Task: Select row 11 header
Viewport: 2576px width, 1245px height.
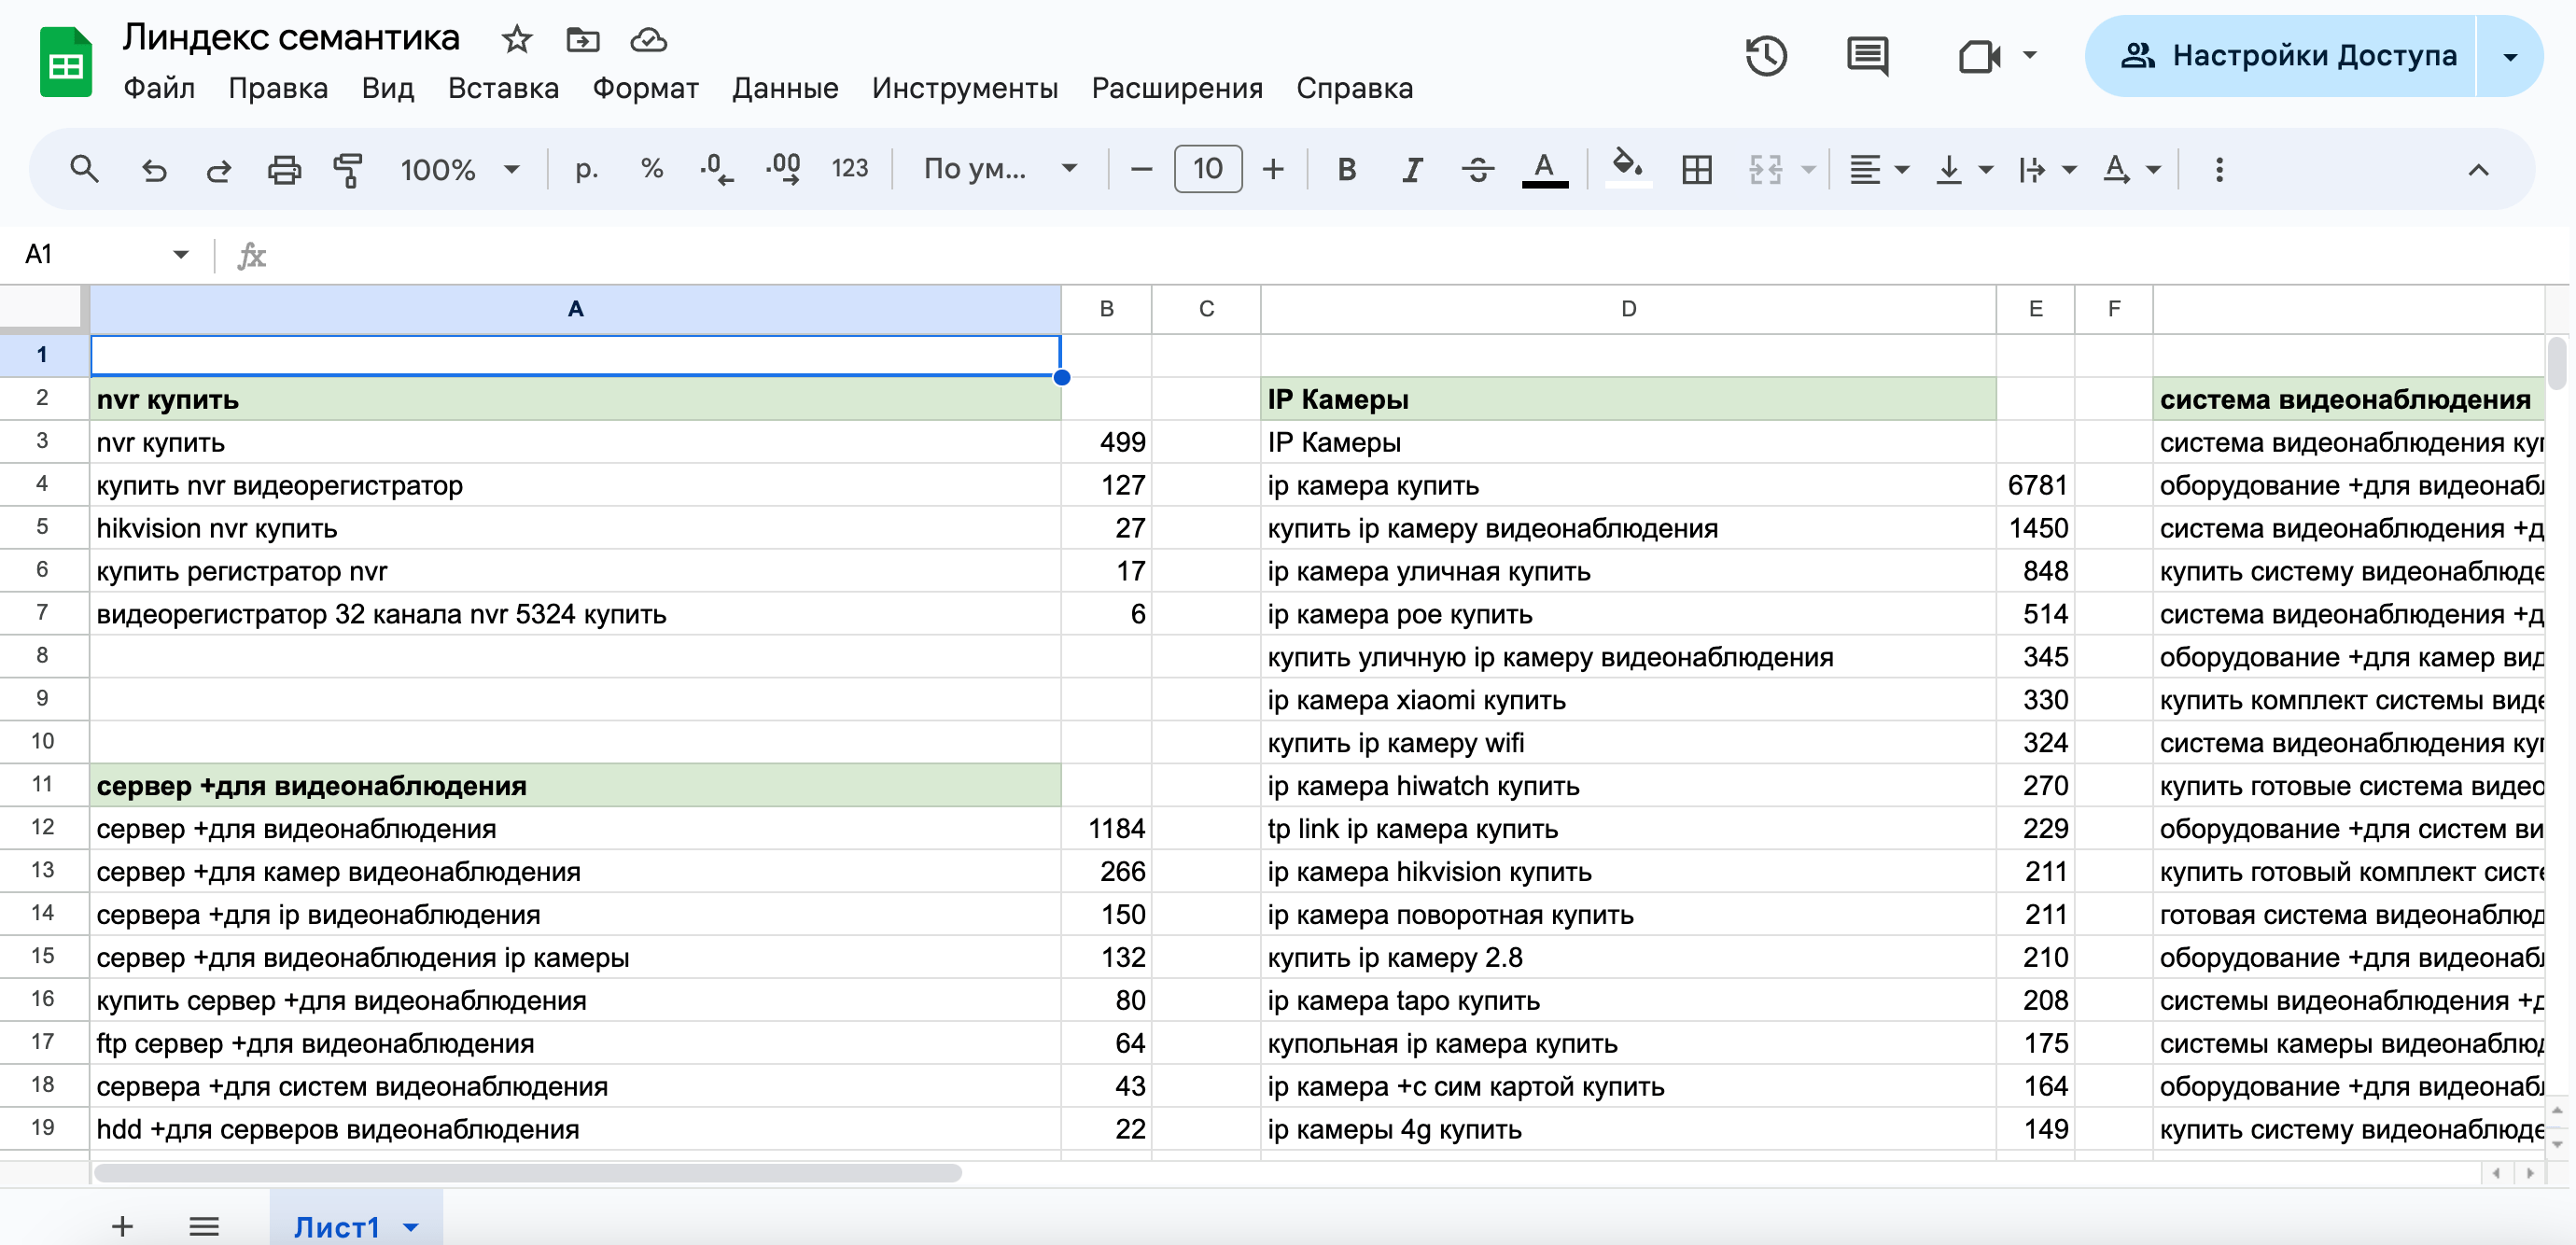Action: pyautogui.click(x=43, y=784)
